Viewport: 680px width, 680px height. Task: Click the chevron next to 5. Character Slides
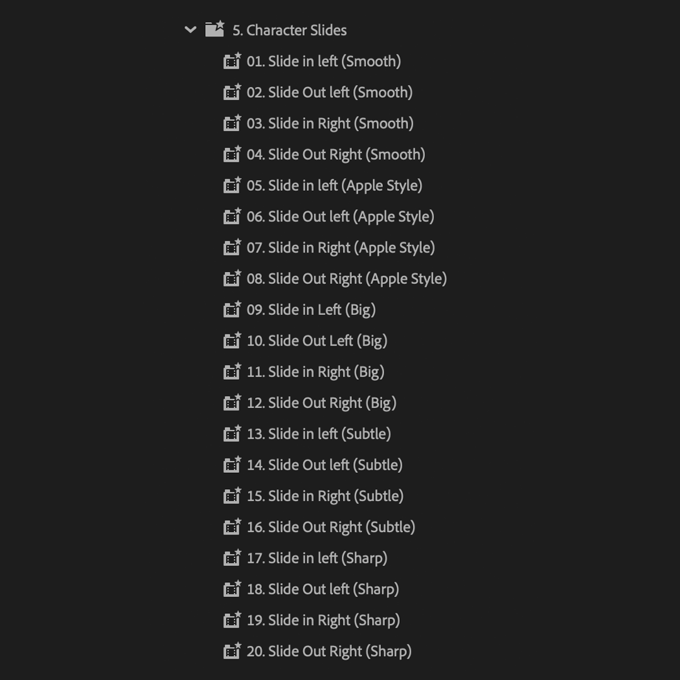tap(189, 30)
